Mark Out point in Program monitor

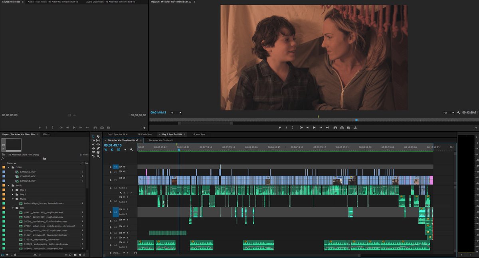tap(293, 127)
